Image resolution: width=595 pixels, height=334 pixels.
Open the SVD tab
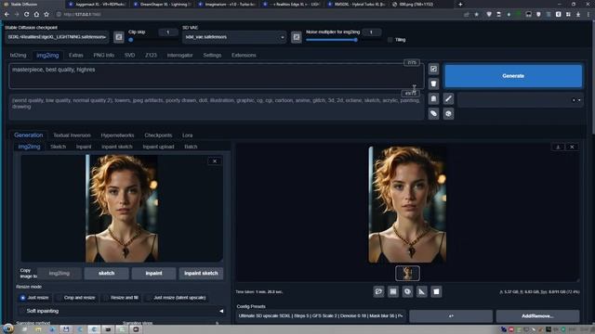click(129, 56)
